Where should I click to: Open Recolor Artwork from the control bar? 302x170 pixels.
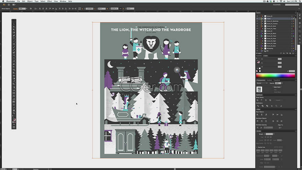click(x=31, y=9)
